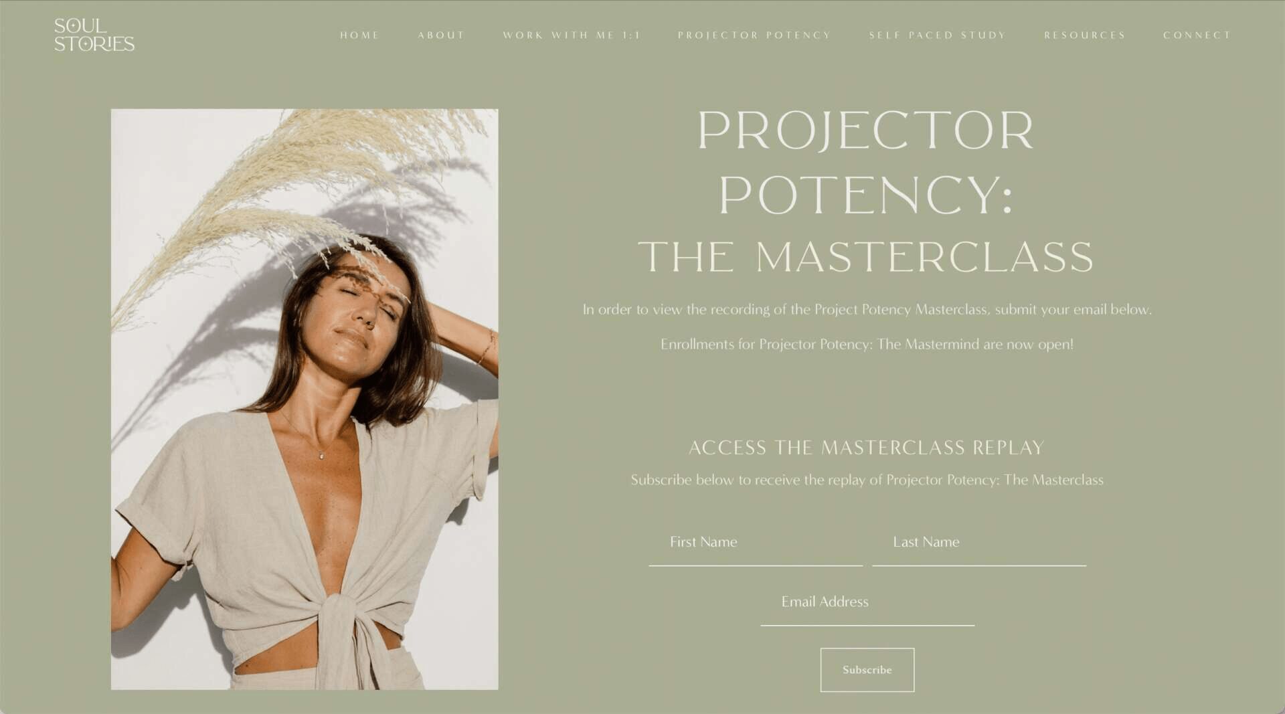
Task: Open the Home menu item
Action: 359,35
